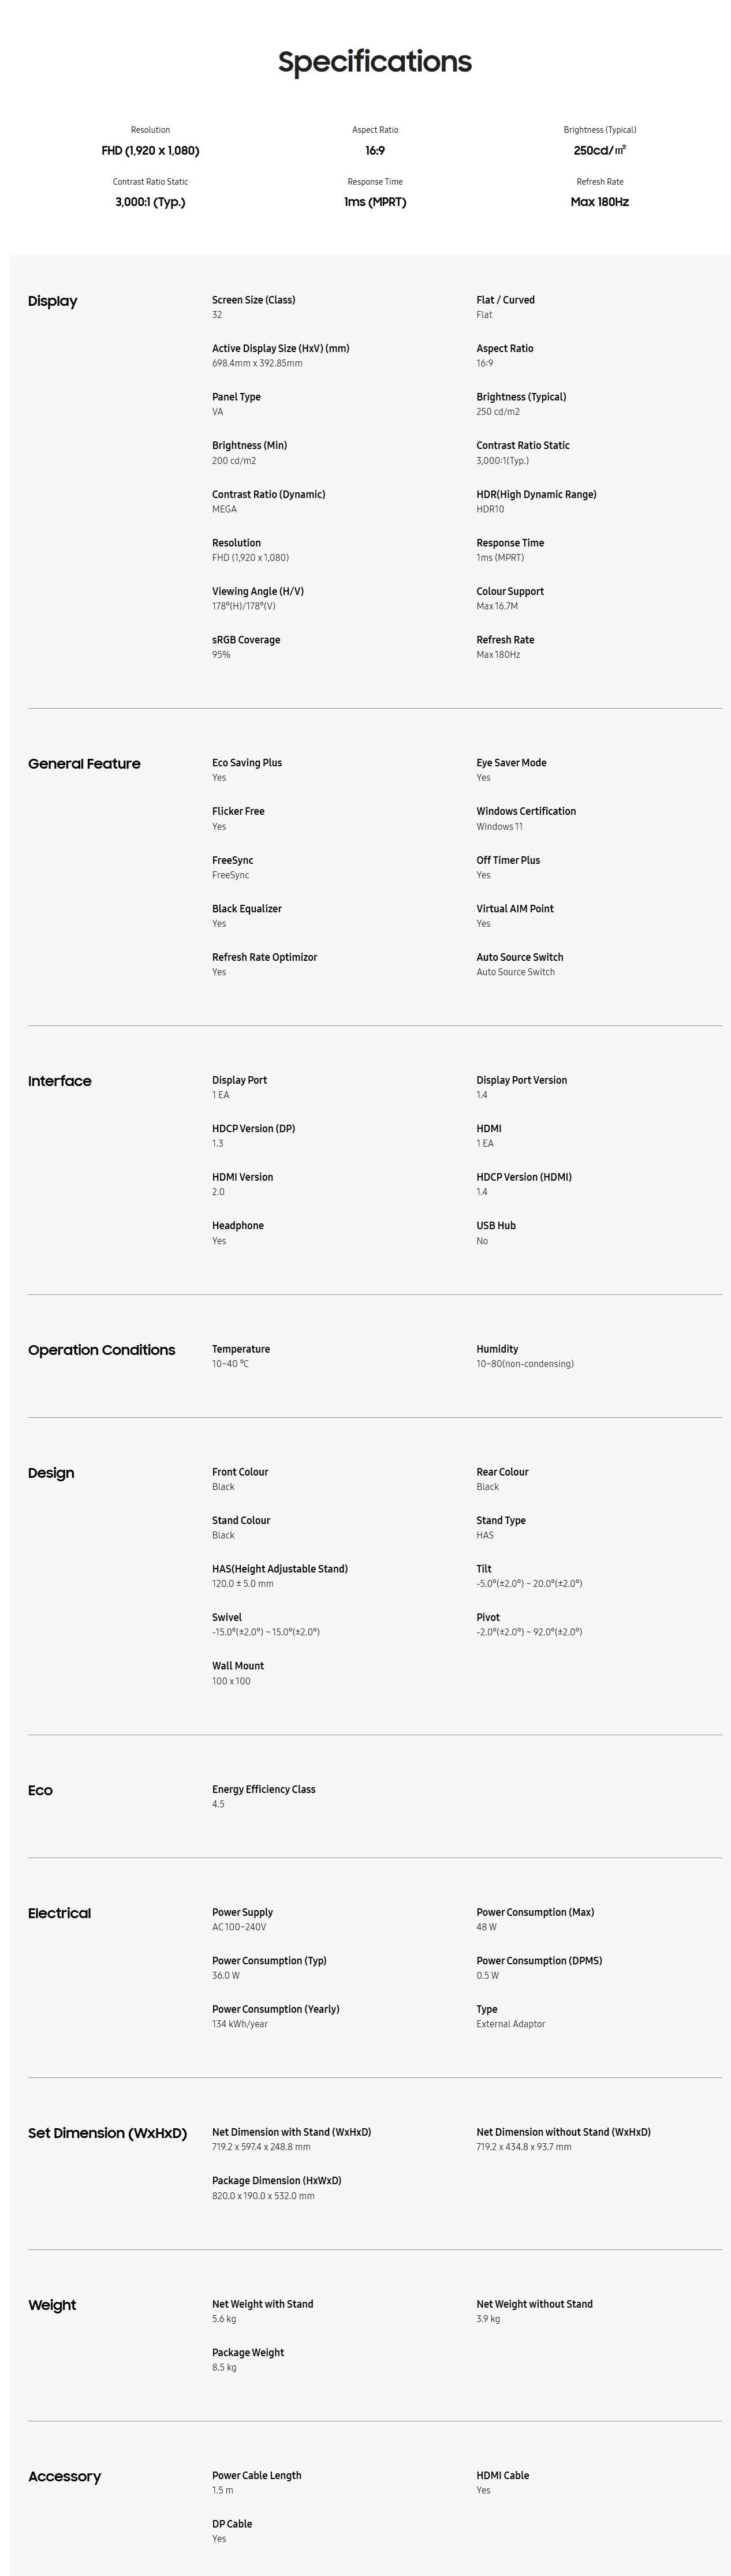Screen dimensions: 731x2576
Task: Select the Display Port Version label
Action: (x=521, y=1080)
